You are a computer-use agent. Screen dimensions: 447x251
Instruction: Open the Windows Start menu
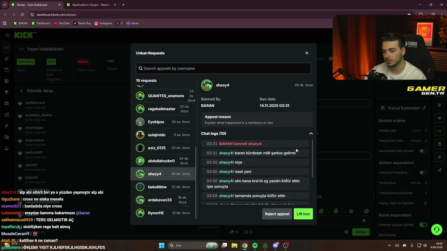(162, 245)
